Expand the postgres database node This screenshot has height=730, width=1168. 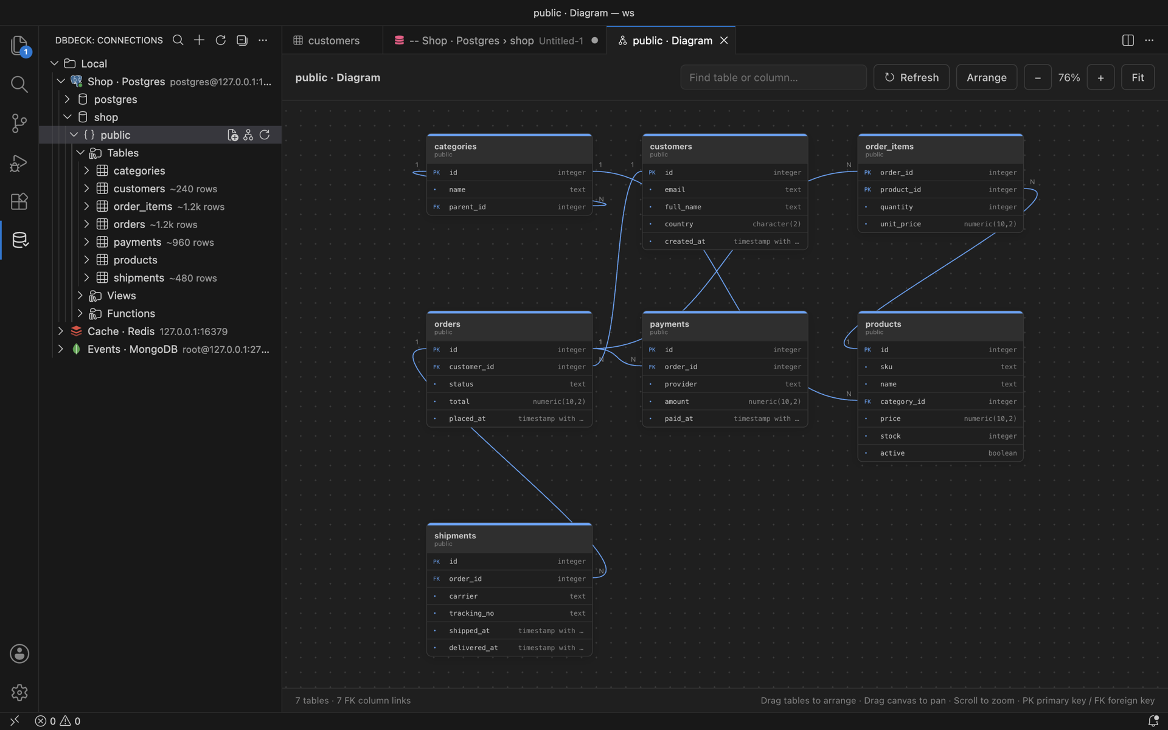pyautogui.click(x=67, y=99)
